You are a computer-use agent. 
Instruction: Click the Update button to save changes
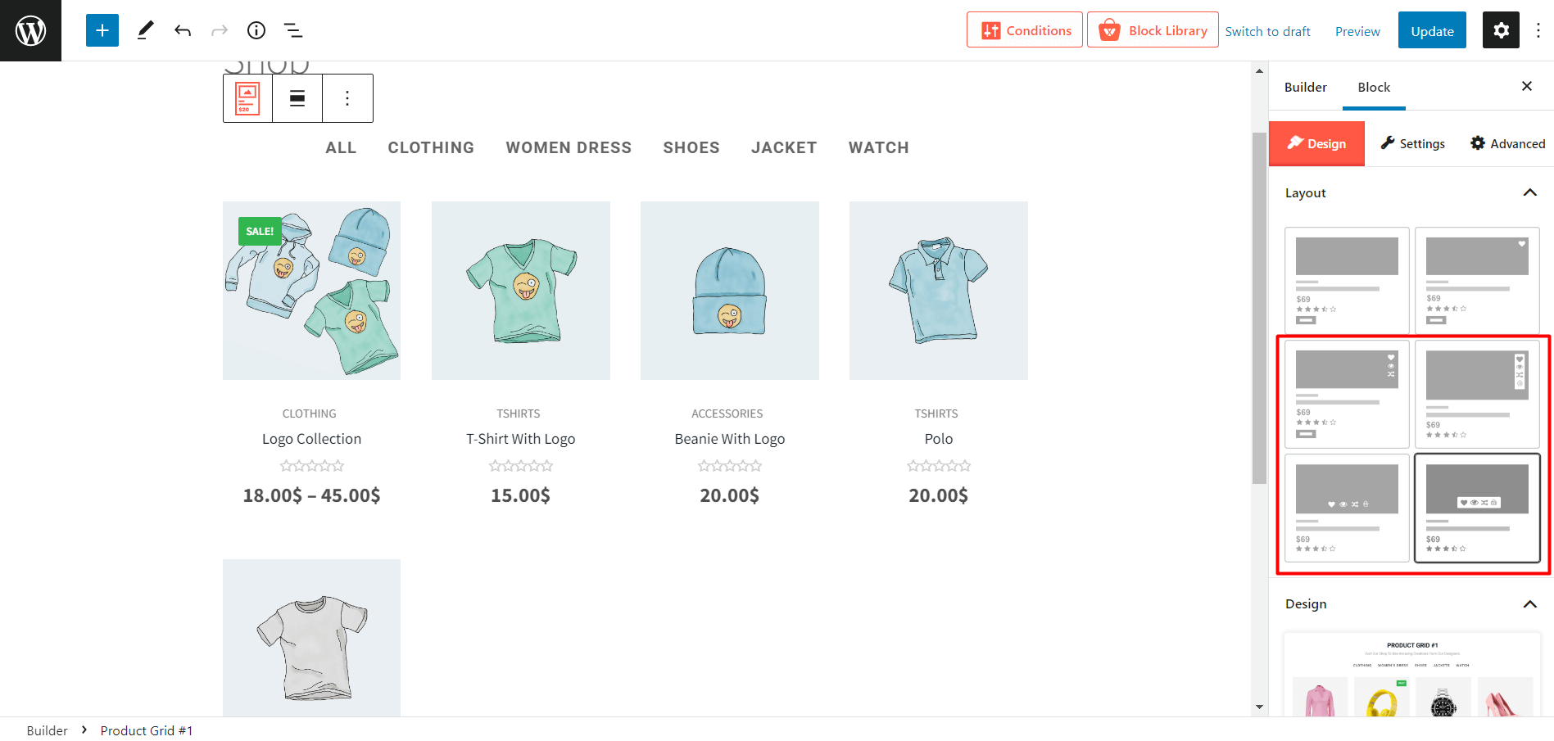pyautogui.click(x=1431, y=29)
